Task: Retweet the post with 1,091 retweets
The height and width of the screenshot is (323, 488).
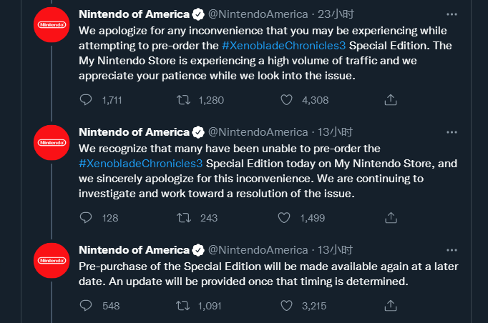Action: tap(182, 306)
